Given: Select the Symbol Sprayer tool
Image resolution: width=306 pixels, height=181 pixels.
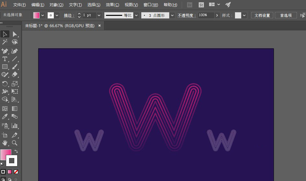Looking at the screenshot, I should point(5,126).
